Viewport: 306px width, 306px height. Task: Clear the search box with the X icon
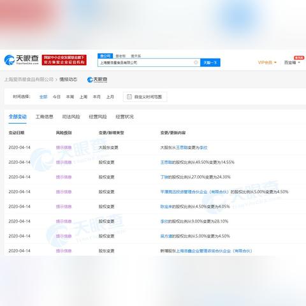[196, 62]
